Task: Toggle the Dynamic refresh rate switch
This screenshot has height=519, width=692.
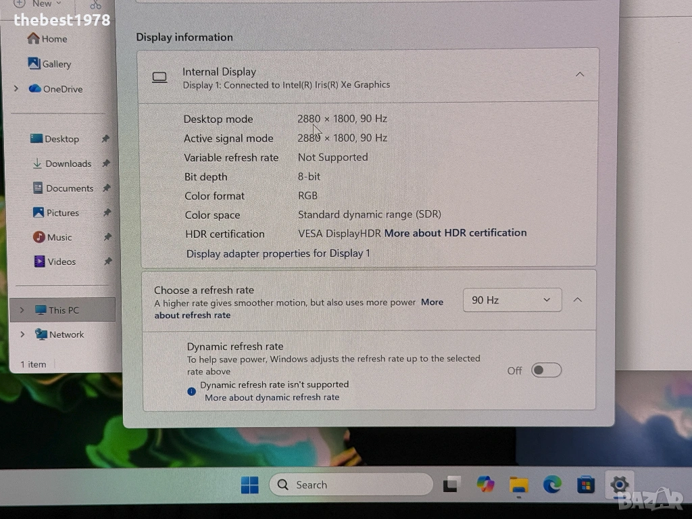Action: (546, 370)
